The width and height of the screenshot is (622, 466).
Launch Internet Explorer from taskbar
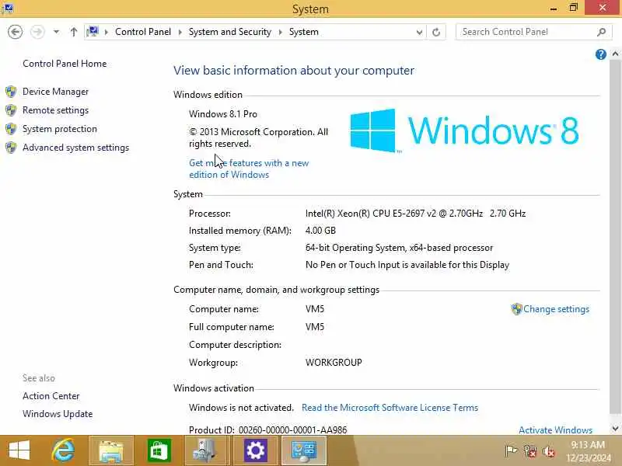tap(64, 450)
